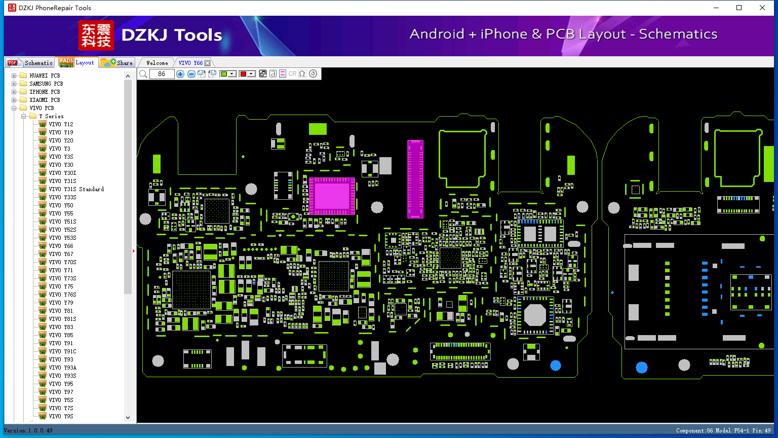Expand the HUAWEI PCB folder
The height and width of the screenshot is (438, 778).
14,76
